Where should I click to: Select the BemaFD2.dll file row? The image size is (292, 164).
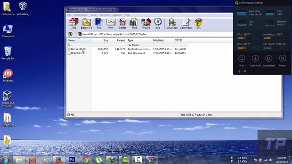[x=127, y=49]
